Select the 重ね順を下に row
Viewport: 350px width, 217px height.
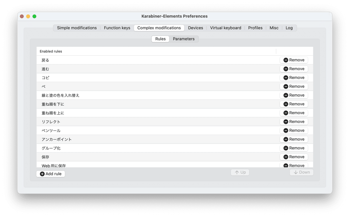[x=175, y=104]
